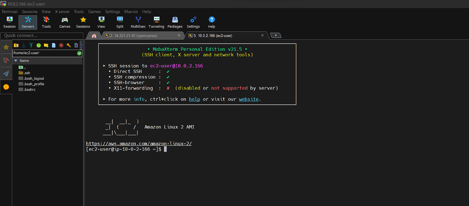Viewport: 469px width, 206px height.
Task: Open the Terminal menu
Action: click(9, 12)
